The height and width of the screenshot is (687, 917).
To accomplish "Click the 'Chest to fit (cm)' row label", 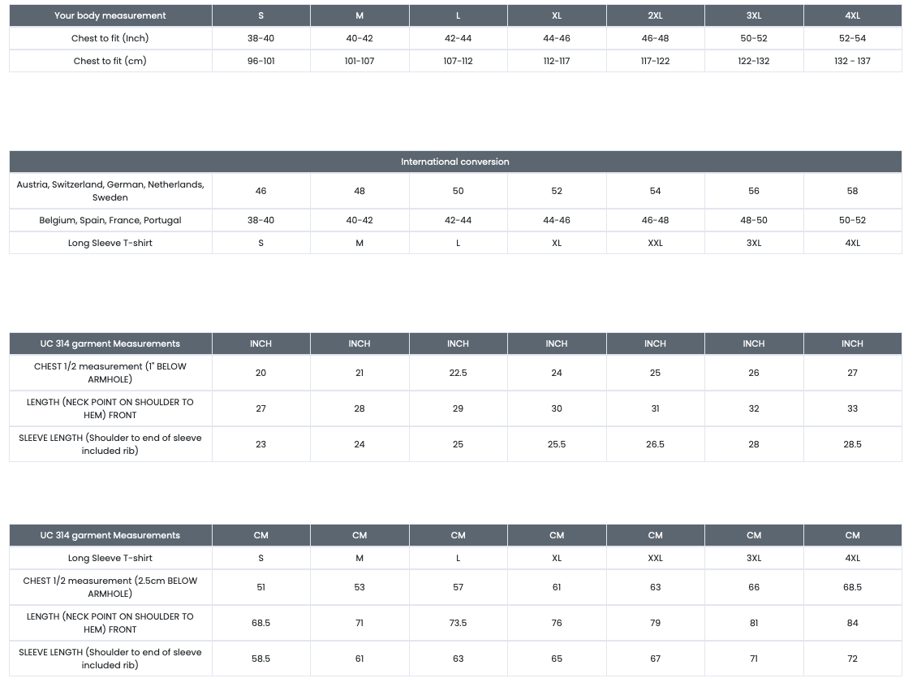I will (x=110, y=61).
